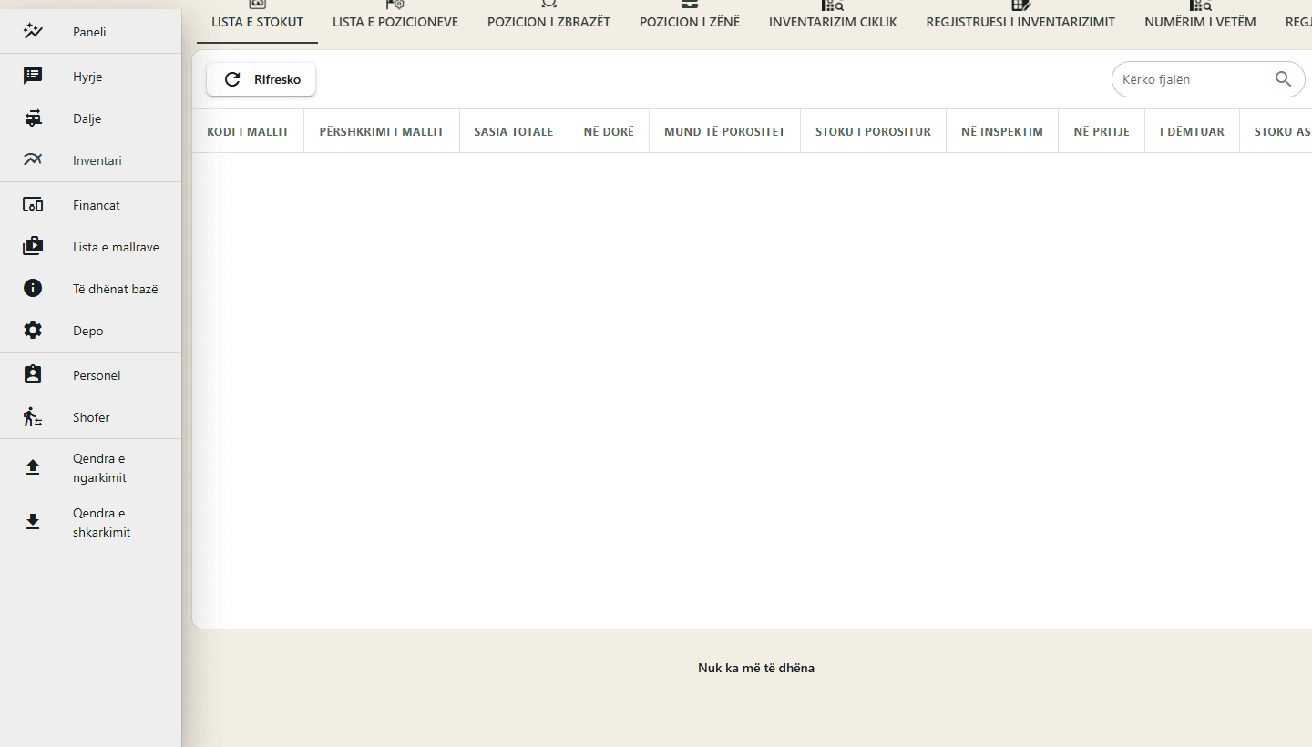Click the Hyrje message icon
Screen dimensions: 1312x747
click(33, 76)
